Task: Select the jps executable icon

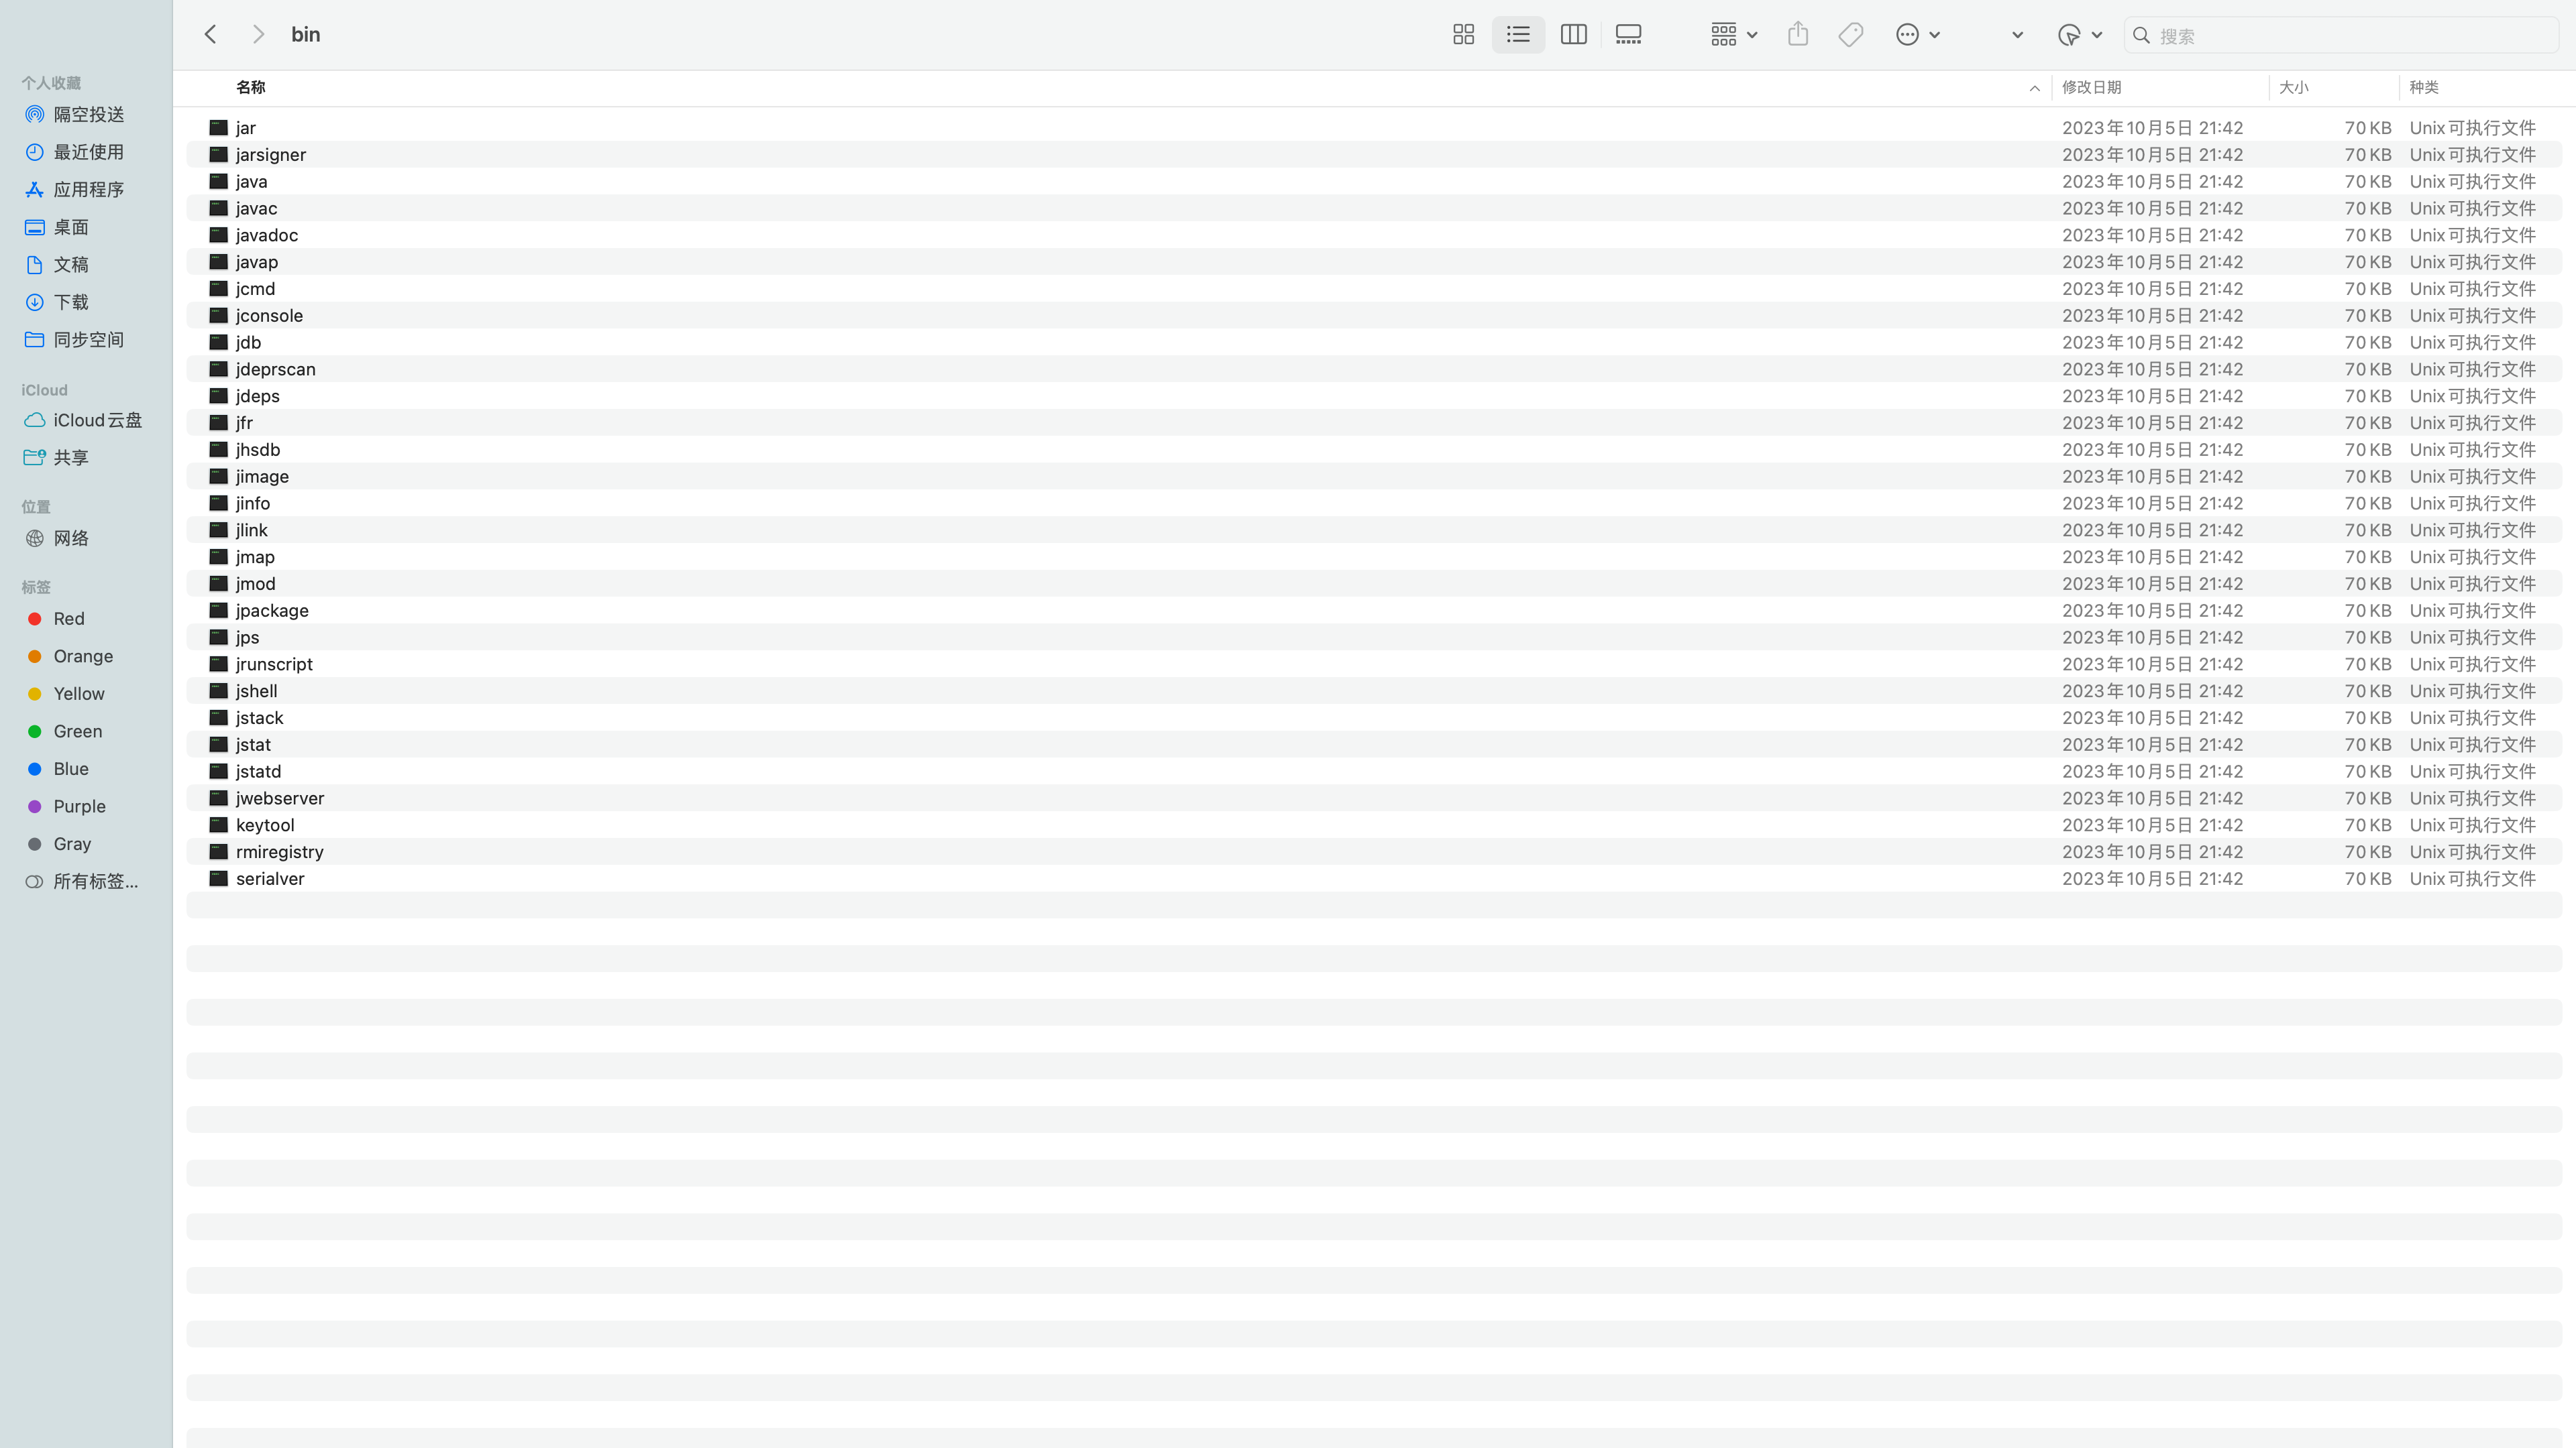Action: pos(218,638)
